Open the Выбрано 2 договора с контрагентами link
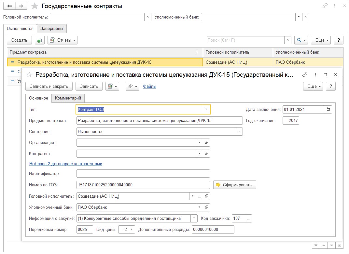 (x=66, y=164)
